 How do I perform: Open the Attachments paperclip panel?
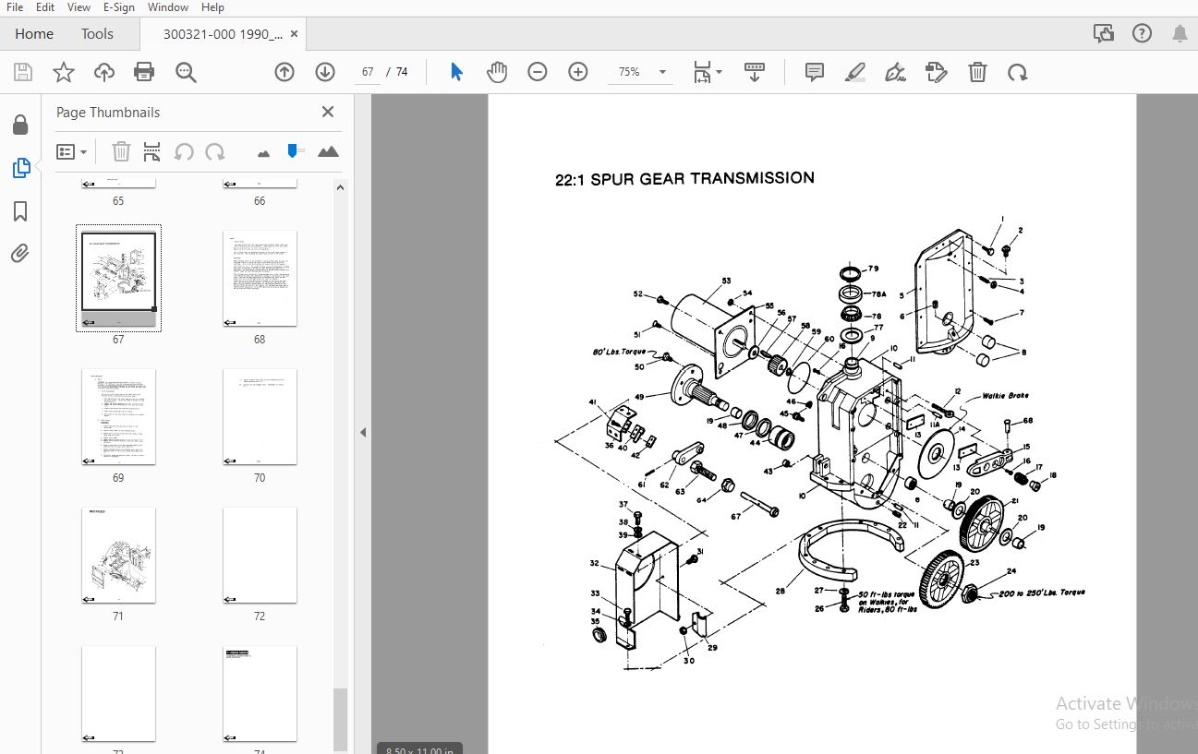pyautogui.click(x=20, y=254)
